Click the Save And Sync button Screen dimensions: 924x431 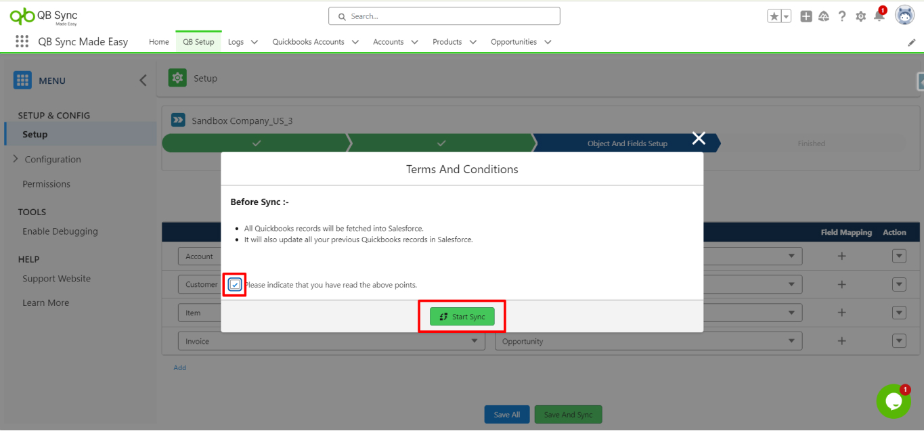(568, 415)
